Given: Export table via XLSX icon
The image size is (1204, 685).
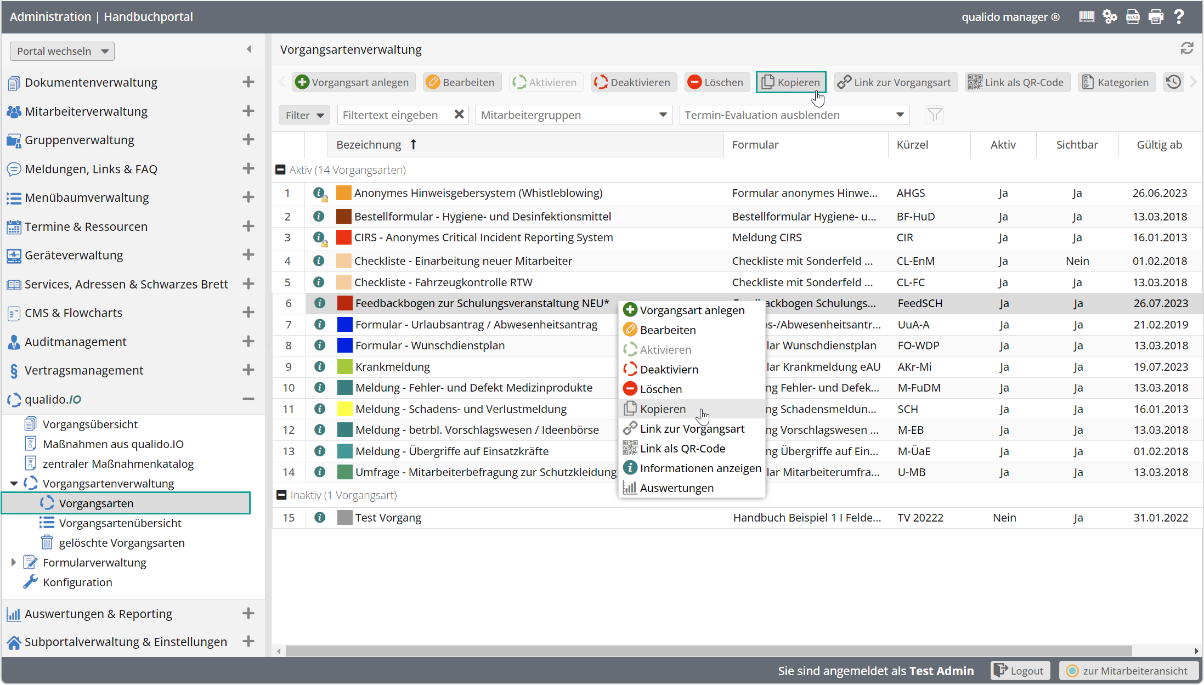Looking at the screenshot, I should (x=1133, y=16).
